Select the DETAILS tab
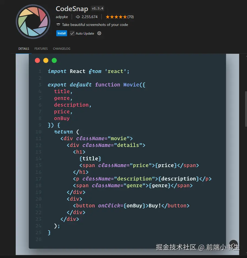Viewport: 247px width, 258px height. tap(24, 49)
